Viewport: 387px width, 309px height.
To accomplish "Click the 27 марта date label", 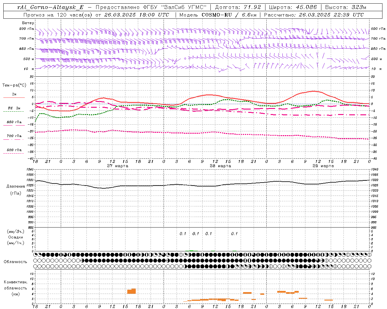I will coord(118,166).
